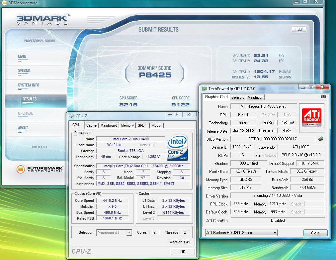Viewport: 336px width, 260px height.
Task: Click the CPU SCORE value 9122
Action: click(180, 105)
